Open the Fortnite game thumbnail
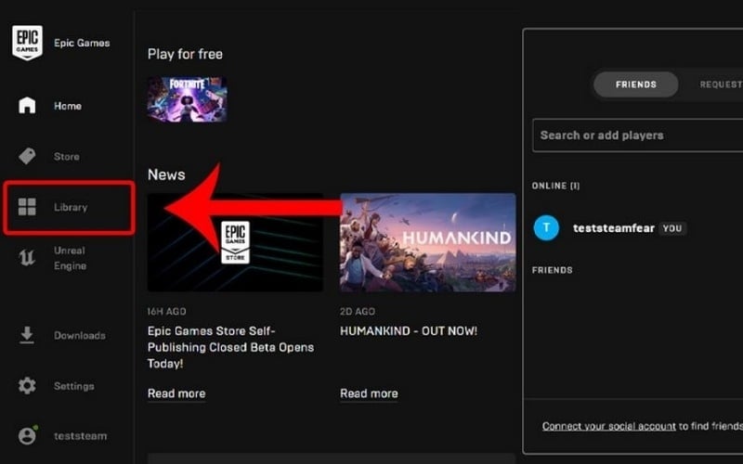Image resolution: width=743 pixels, height=464 pixels. point(187,99)
